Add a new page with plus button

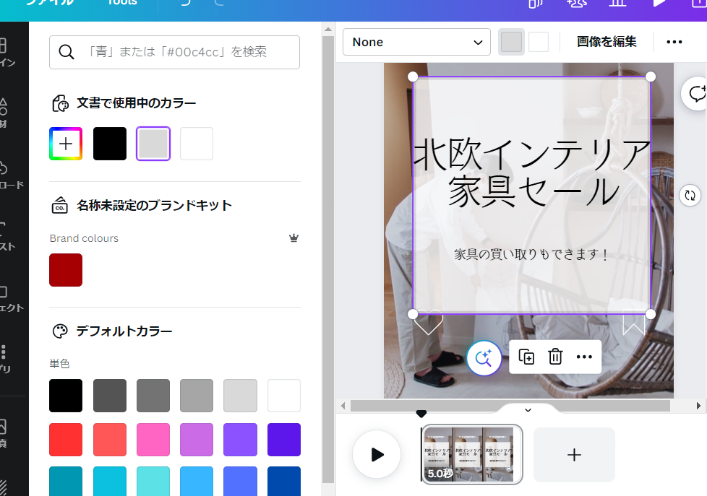coord(574,455)
